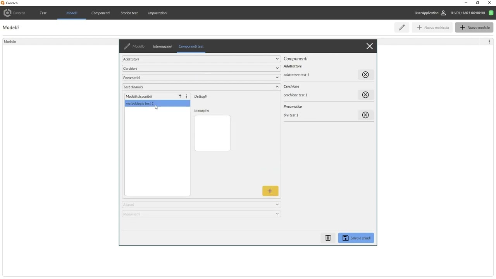Switch to the Informazioni dialog tab
Viewport: 496px width, 279px height.
[x=162, y=46]
